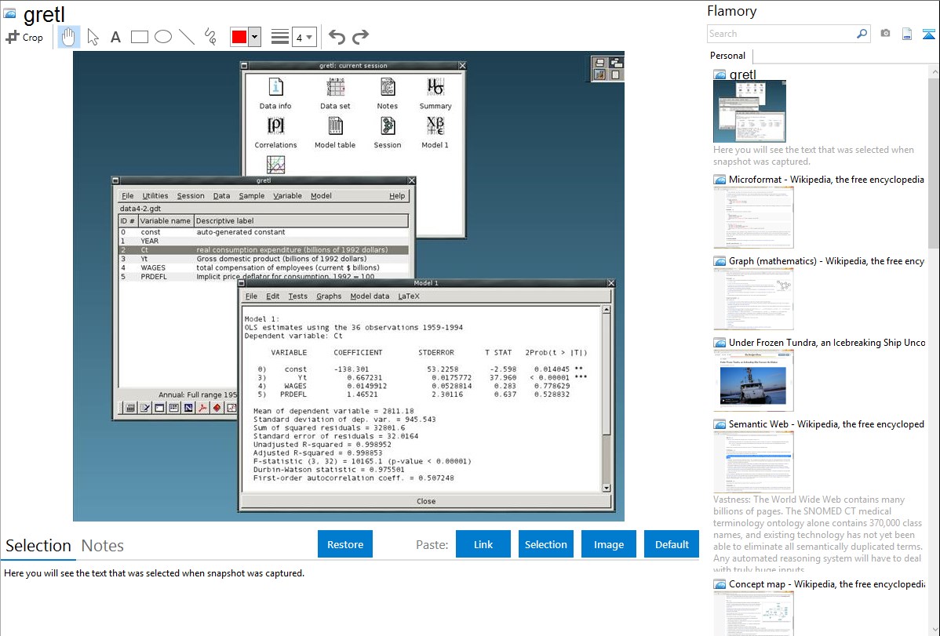Choose the arrow pointer tool
Image resolution: width=940 pixels, height=636 pixels.
pos(93,37)
